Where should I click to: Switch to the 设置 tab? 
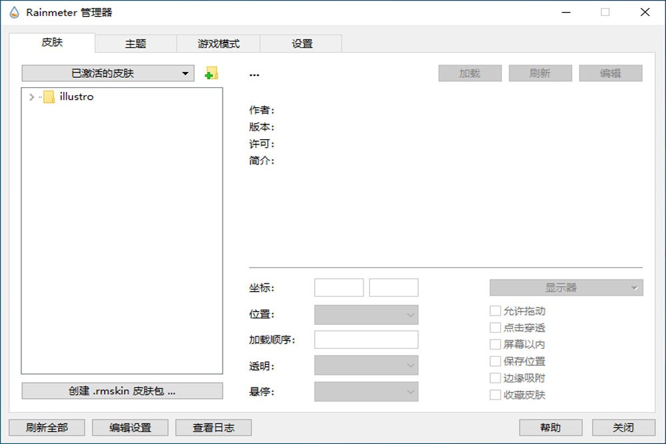click(301, 43)
